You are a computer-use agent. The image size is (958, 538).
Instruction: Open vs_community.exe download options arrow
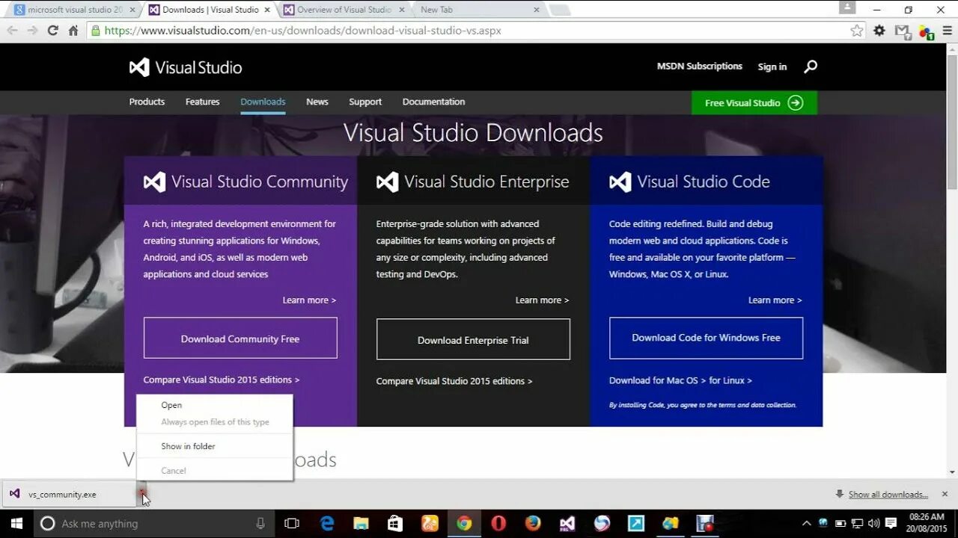141,493
